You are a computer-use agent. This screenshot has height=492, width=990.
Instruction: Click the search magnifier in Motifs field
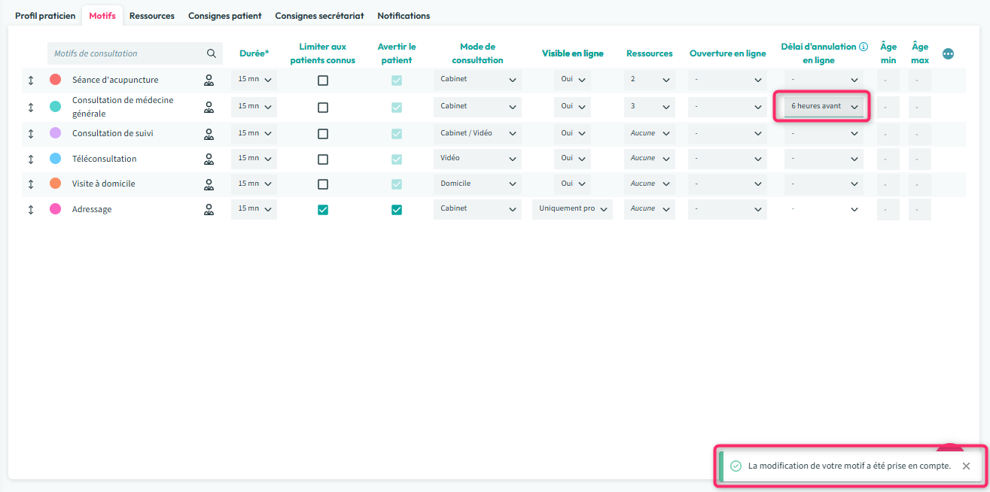(211, 54)
